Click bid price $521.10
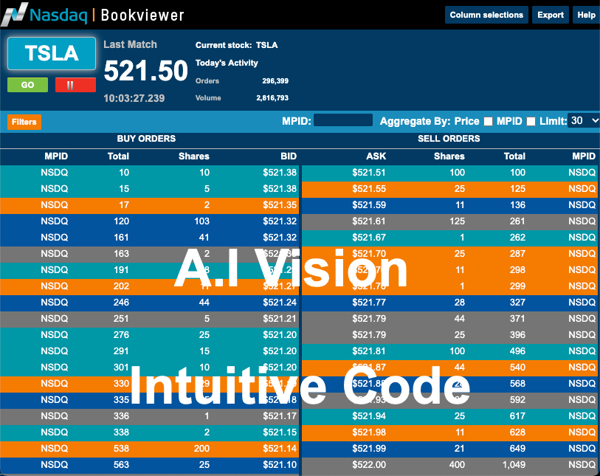 click(x=280, y=465)
